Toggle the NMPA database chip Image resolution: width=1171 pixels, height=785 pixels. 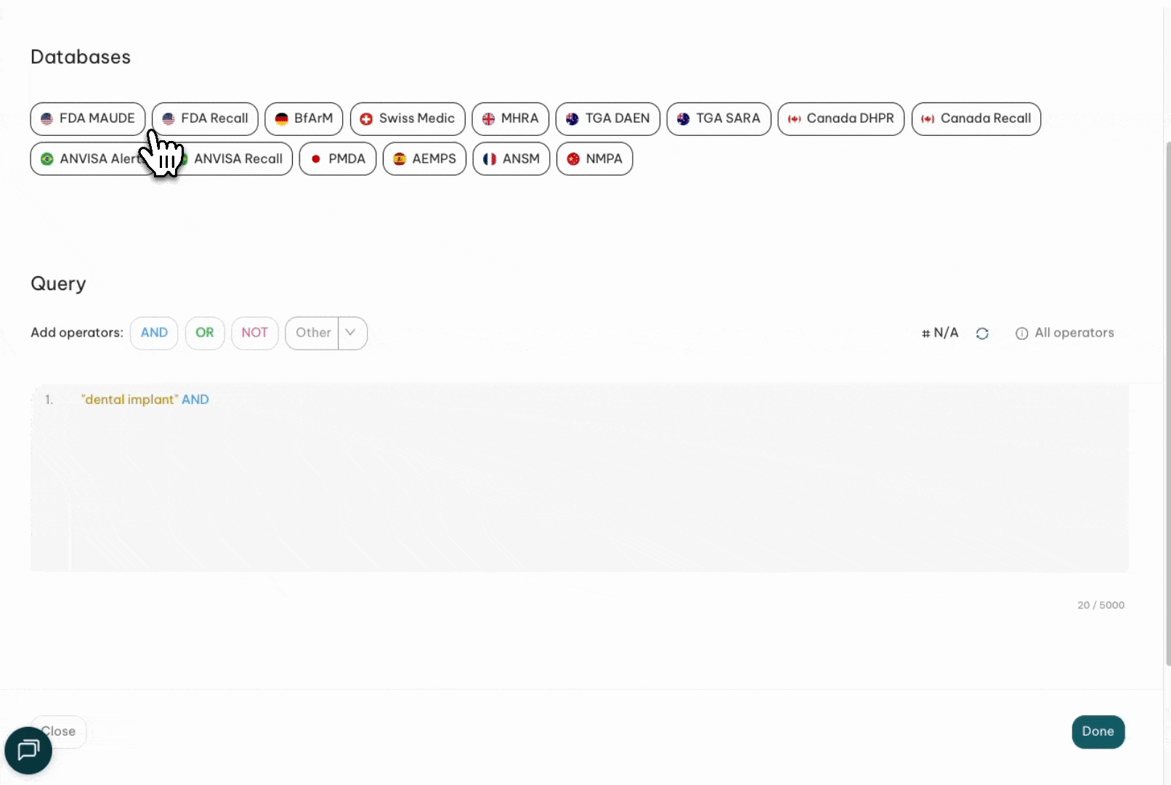coord(594,159)
